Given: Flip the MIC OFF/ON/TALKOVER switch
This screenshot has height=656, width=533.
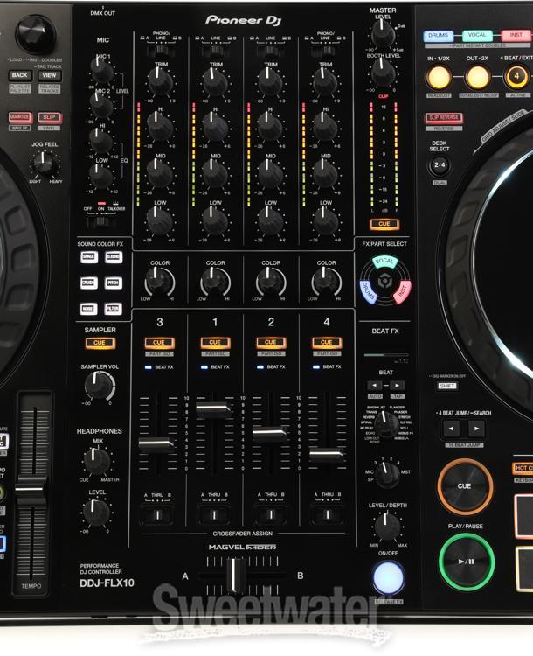Looking at the screenshot, I should 100,221.
